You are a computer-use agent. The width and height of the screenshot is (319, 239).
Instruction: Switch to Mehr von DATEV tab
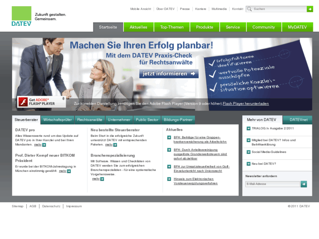262,120
